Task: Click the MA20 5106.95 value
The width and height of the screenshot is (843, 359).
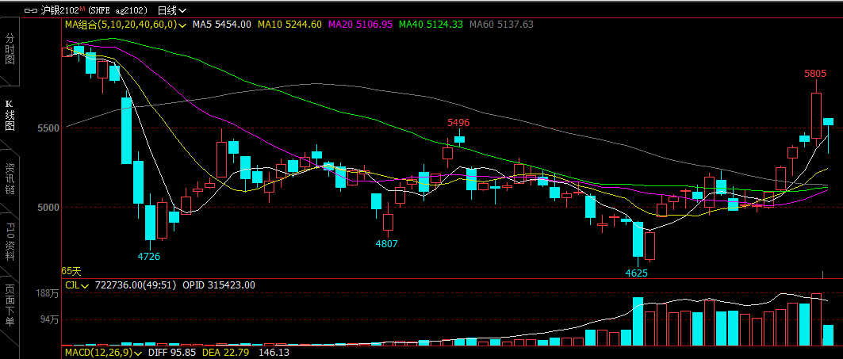Action: (360, 25)
